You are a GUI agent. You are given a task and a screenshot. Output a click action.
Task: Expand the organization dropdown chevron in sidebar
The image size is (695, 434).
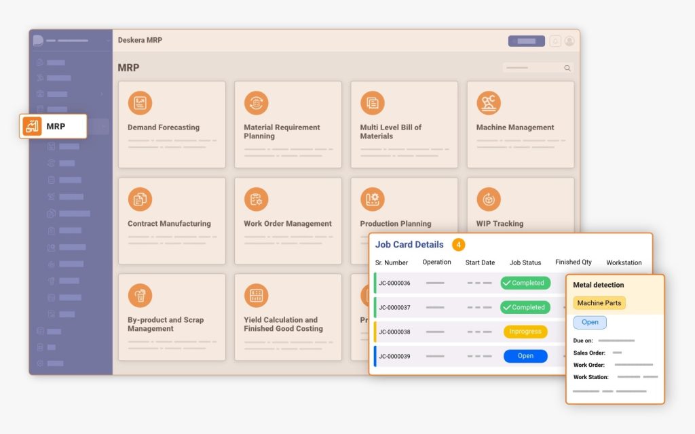pyautogui.click(x=107, y=41)
